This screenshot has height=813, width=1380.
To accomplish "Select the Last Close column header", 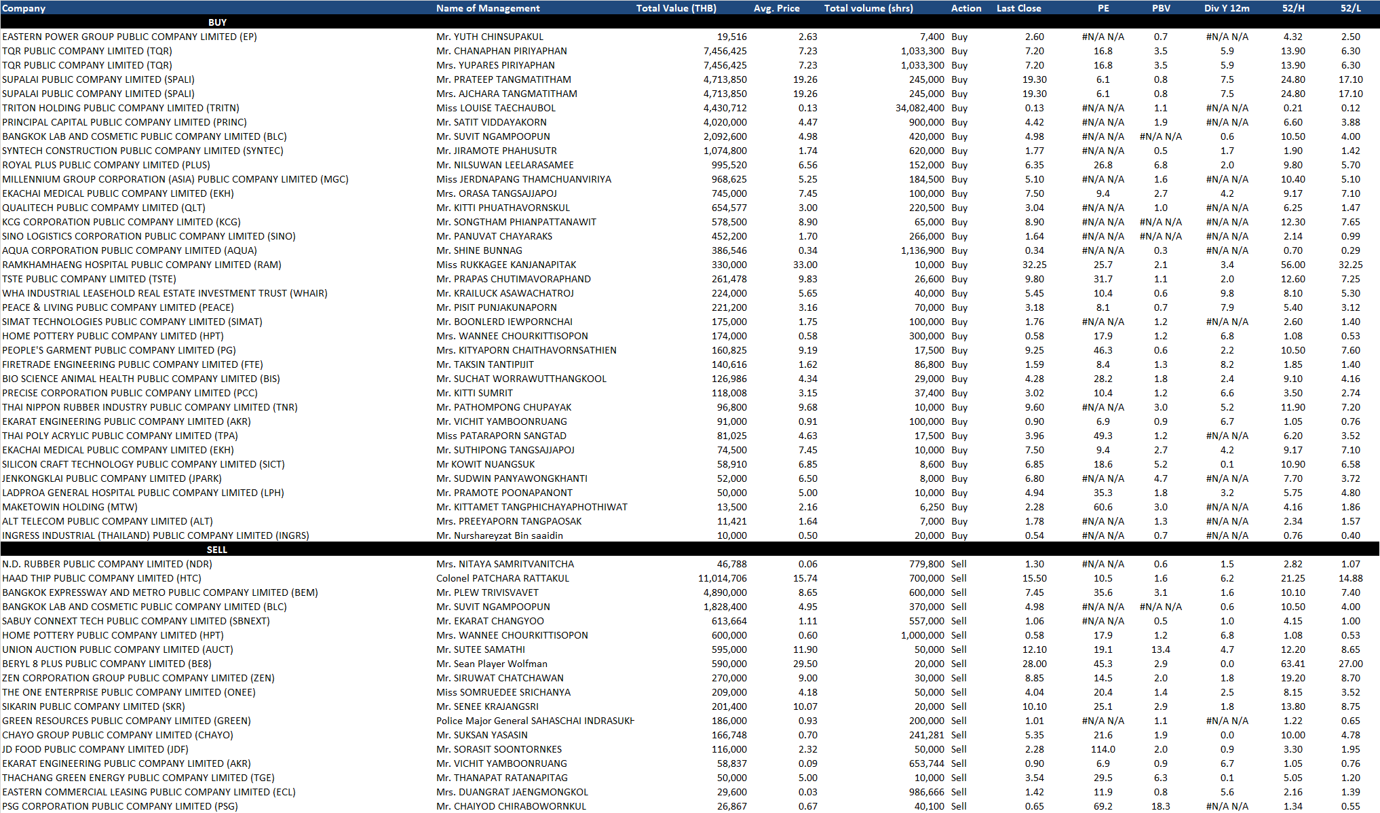I will (x=1018, y=8).
